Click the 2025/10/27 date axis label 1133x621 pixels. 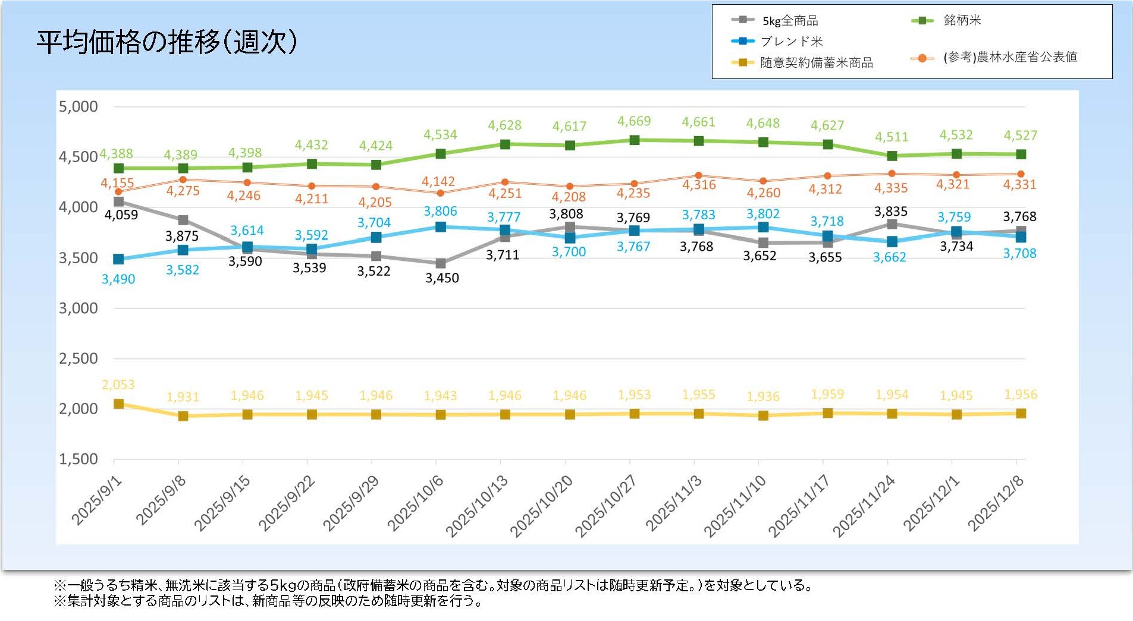(x=606, y=505)
